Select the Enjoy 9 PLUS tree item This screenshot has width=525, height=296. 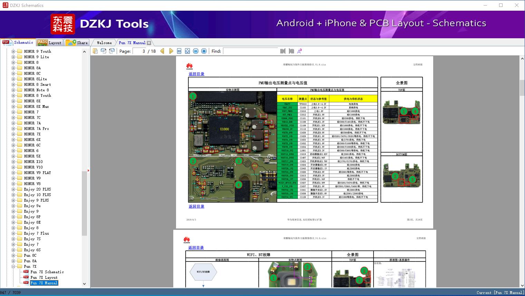[x=36, y=200]
